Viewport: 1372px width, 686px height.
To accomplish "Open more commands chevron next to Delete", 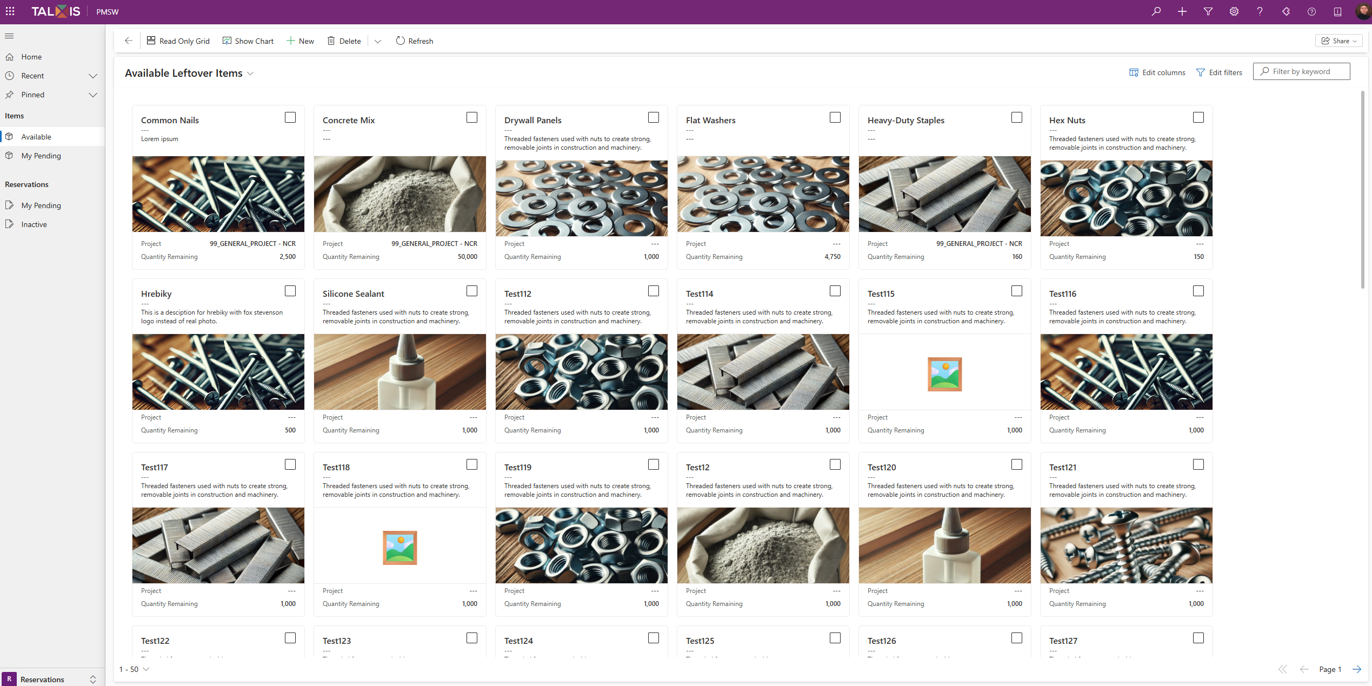I will (378, 41).
